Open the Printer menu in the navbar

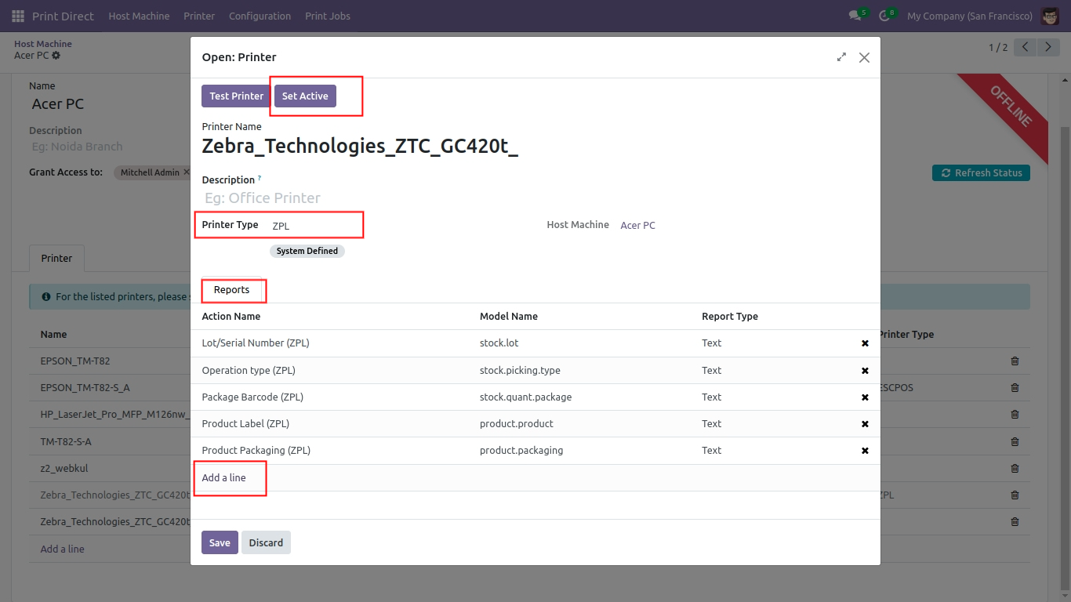coord(199,16)
